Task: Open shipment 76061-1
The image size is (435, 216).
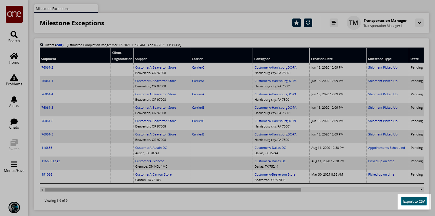Action: [x=47, y=81]
